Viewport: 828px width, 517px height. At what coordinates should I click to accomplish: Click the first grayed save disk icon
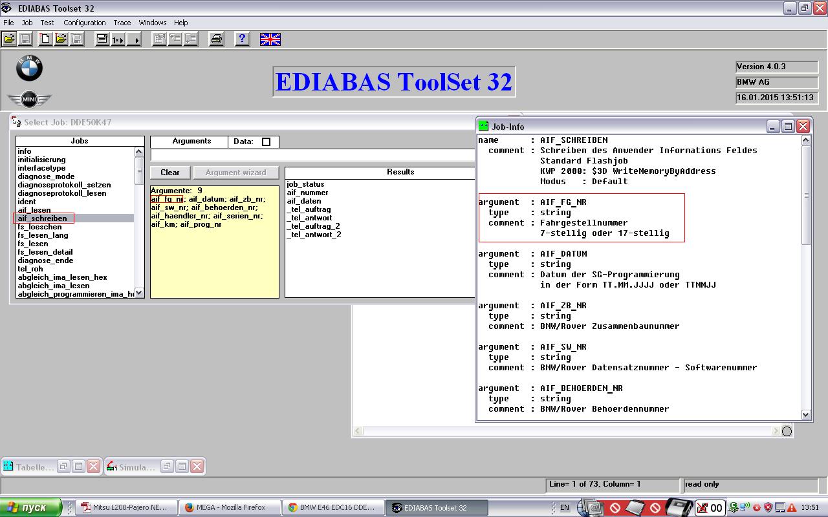coord(25,39)
